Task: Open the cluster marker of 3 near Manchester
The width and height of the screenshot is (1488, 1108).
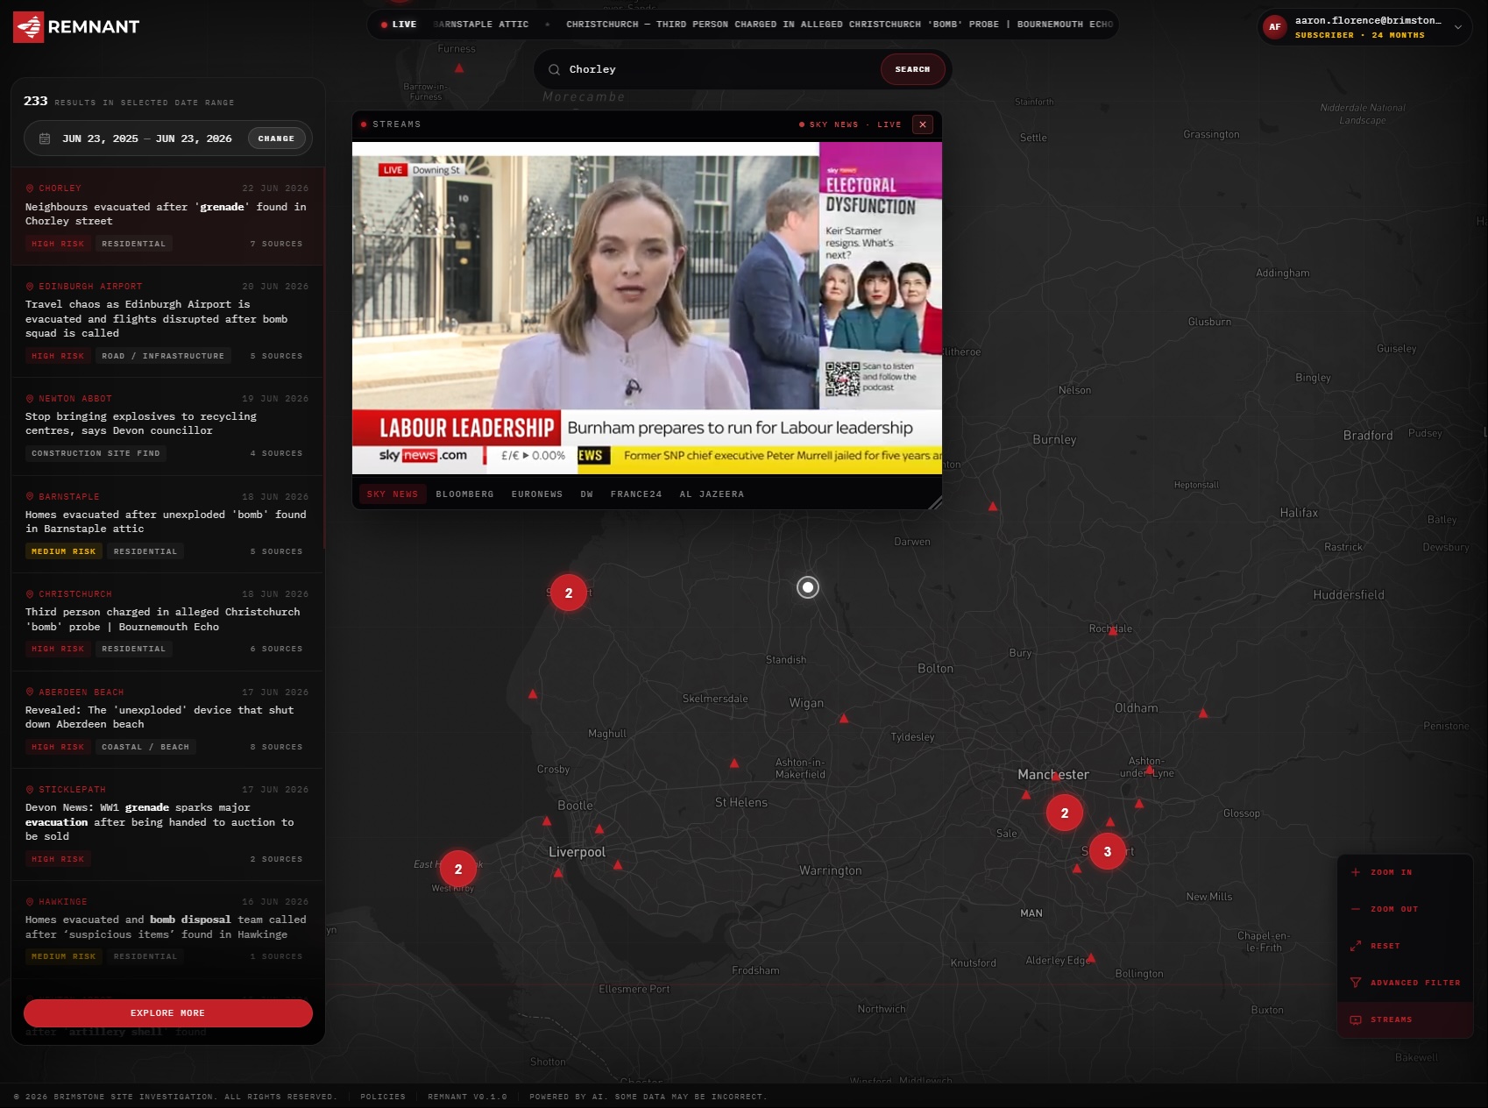Action: [1108, 852]
